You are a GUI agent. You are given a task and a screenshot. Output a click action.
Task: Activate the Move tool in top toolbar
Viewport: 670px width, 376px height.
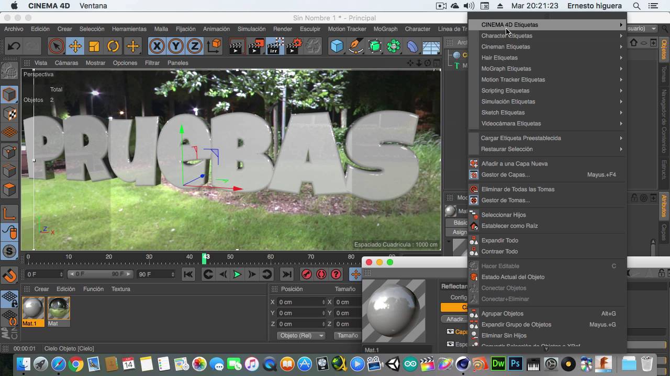[x=75, y=46]
